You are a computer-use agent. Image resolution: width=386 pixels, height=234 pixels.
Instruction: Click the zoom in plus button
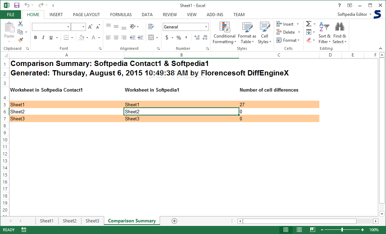click(362, 229)
